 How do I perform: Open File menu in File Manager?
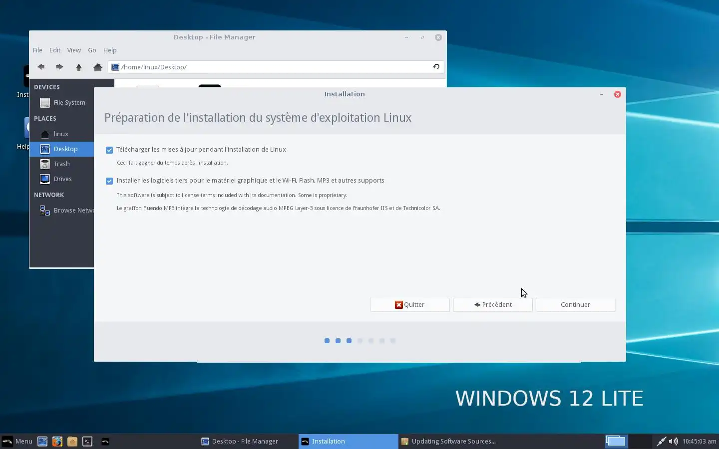37,50
